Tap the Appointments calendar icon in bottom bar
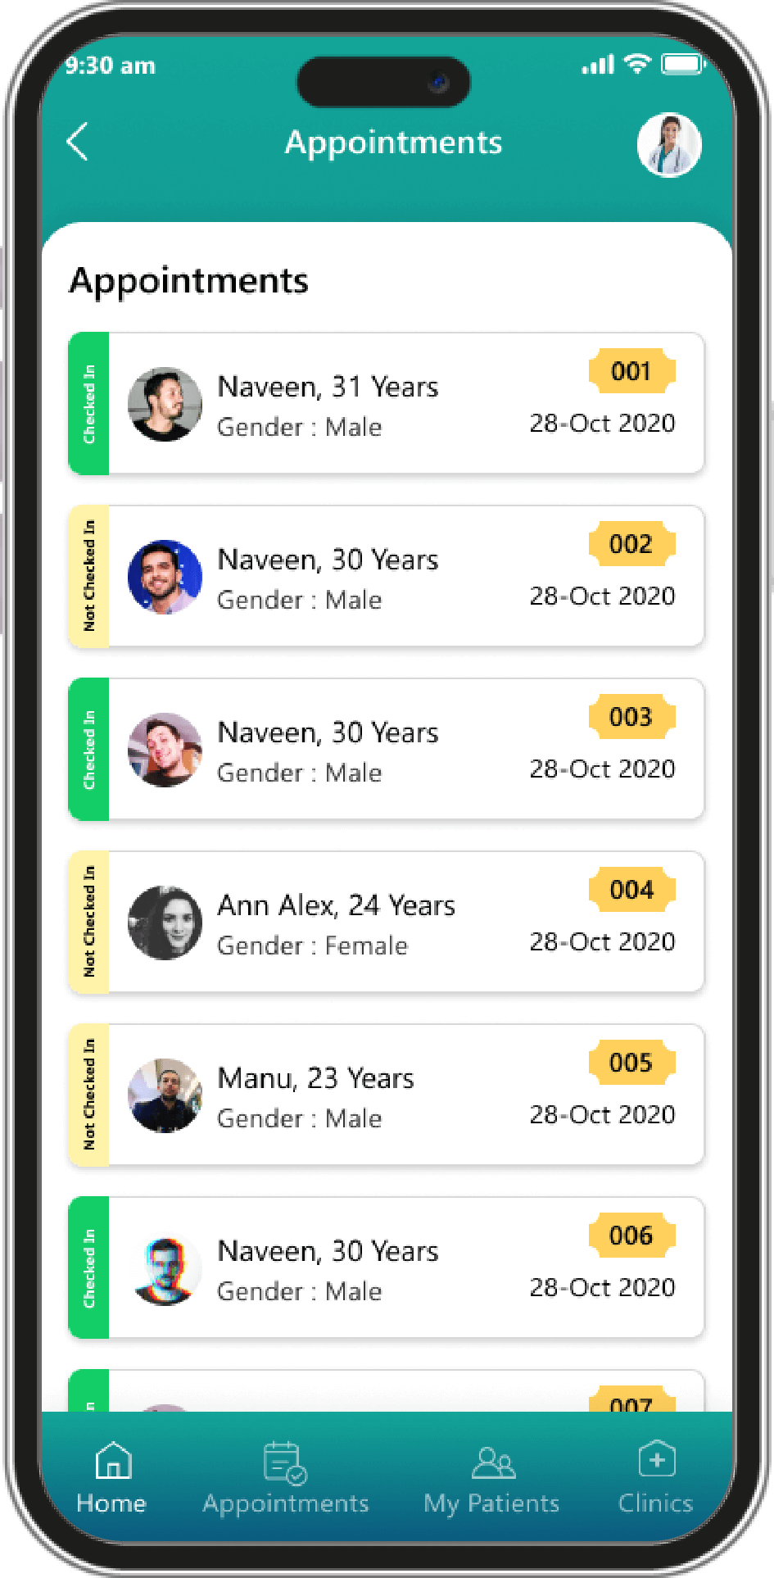The width and height of the screenshot is (774, 1578). click(285, 1463)
